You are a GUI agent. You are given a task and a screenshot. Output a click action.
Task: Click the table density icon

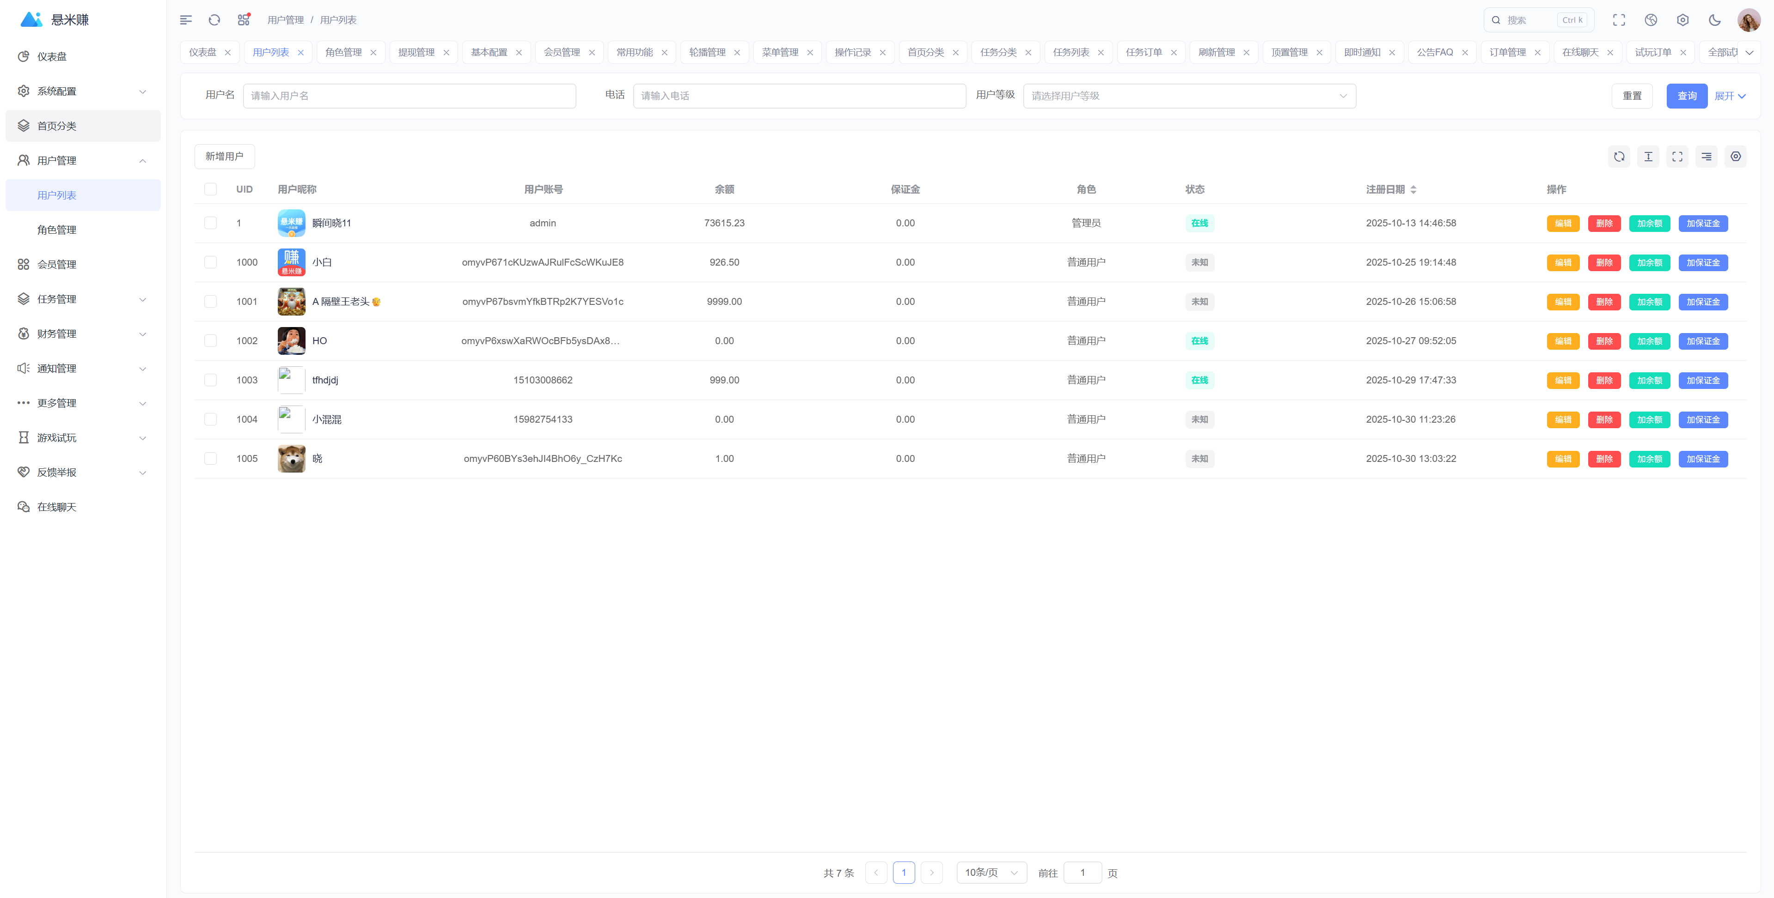(x=1648, y=157)
